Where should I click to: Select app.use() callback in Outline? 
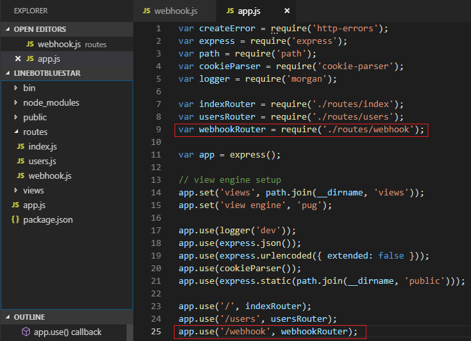coord(67,332)
